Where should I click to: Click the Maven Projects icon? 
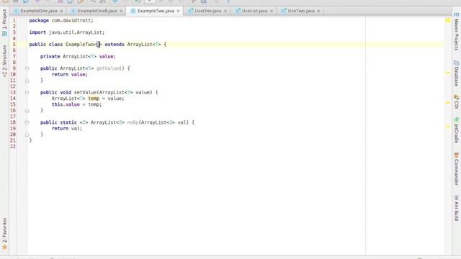tap(456, 14)
